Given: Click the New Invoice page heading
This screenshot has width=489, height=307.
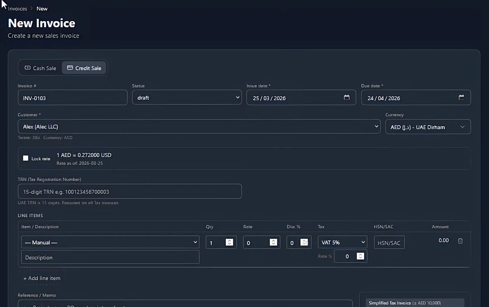Looking at the screenshot, I should [42, 23].
